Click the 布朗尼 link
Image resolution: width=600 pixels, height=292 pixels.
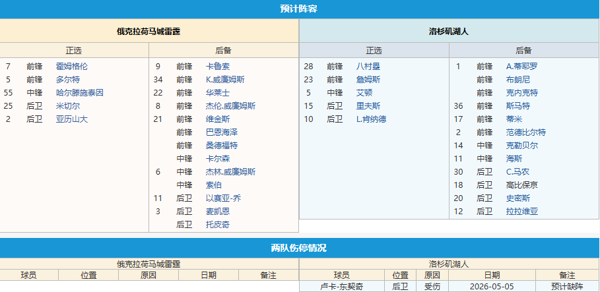[x=517, y=80]
